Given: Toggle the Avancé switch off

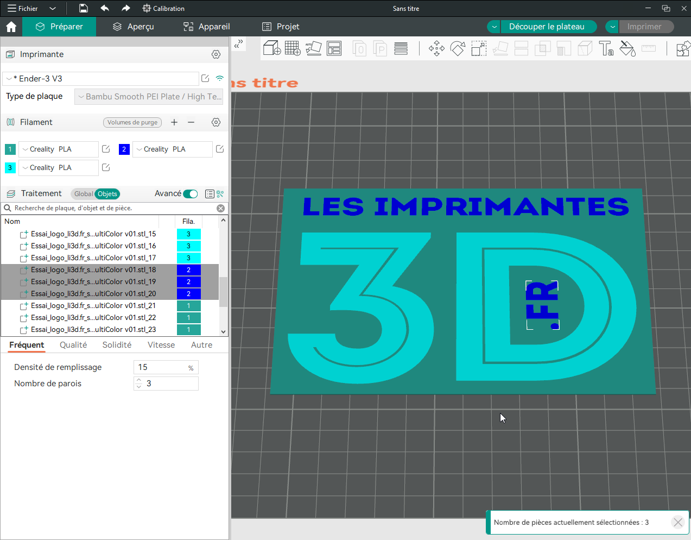Looking at the screenshot, I should [191, 194].
